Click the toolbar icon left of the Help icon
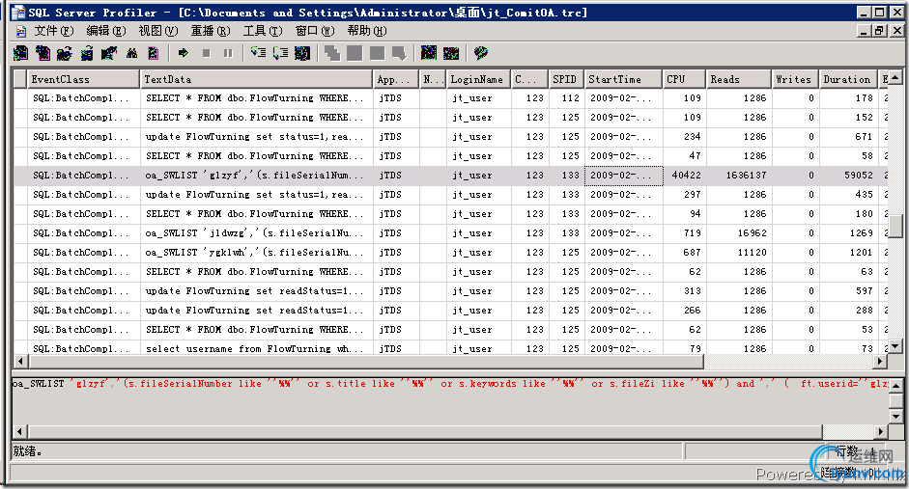Image resolution: width=909 pixels, height=489 pixels. click(x=451, y=53)
